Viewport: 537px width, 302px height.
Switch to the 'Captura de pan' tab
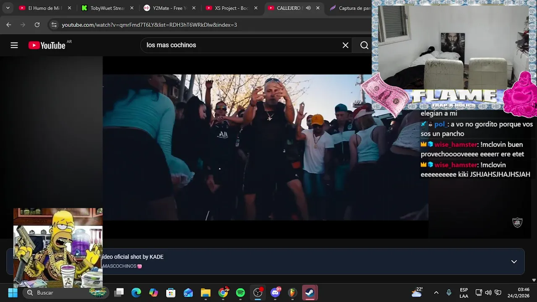(350, 8)
